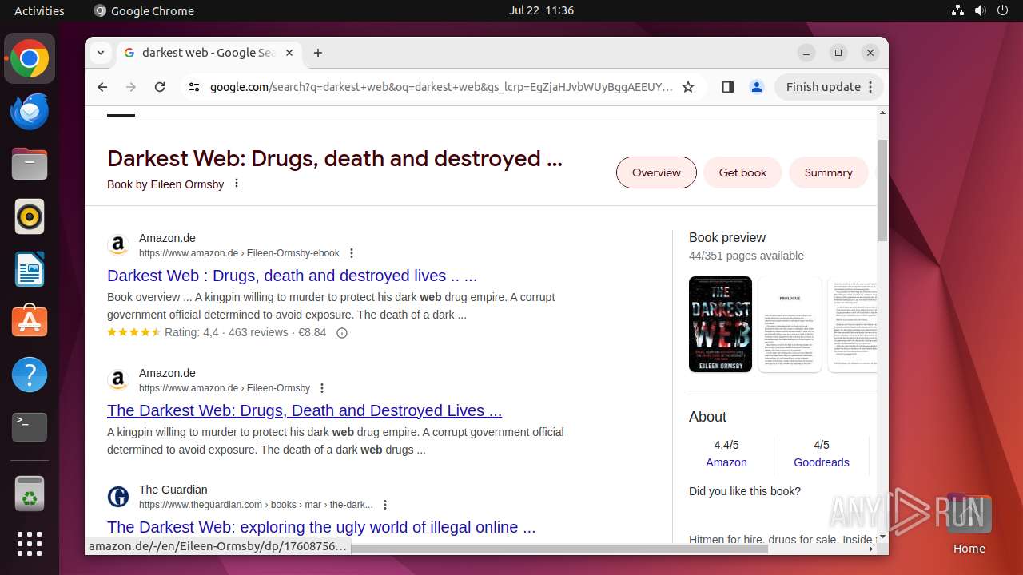1023x575 pixels.
Task: Open Help from the dock
Action: pos(30,375)
